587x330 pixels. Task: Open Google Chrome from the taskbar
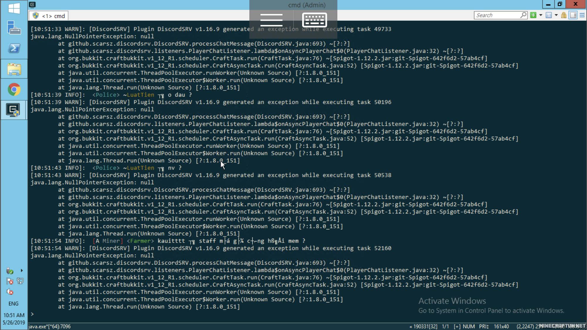point(14,89)
